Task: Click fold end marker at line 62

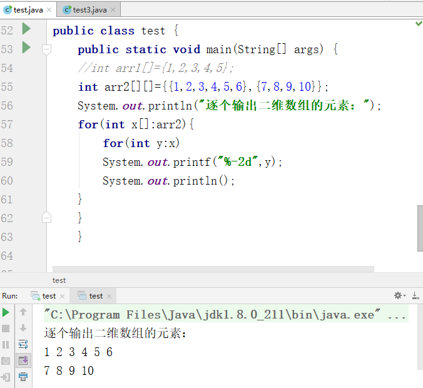Action: [x=46, y=218]
